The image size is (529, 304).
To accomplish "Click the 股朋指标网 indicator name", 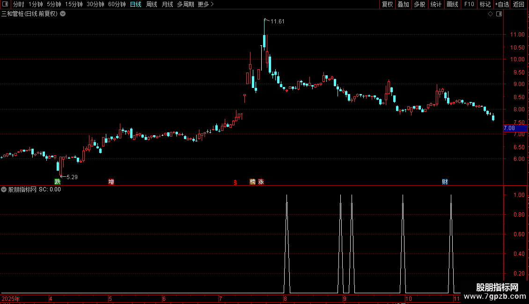I will pos(22,189).
